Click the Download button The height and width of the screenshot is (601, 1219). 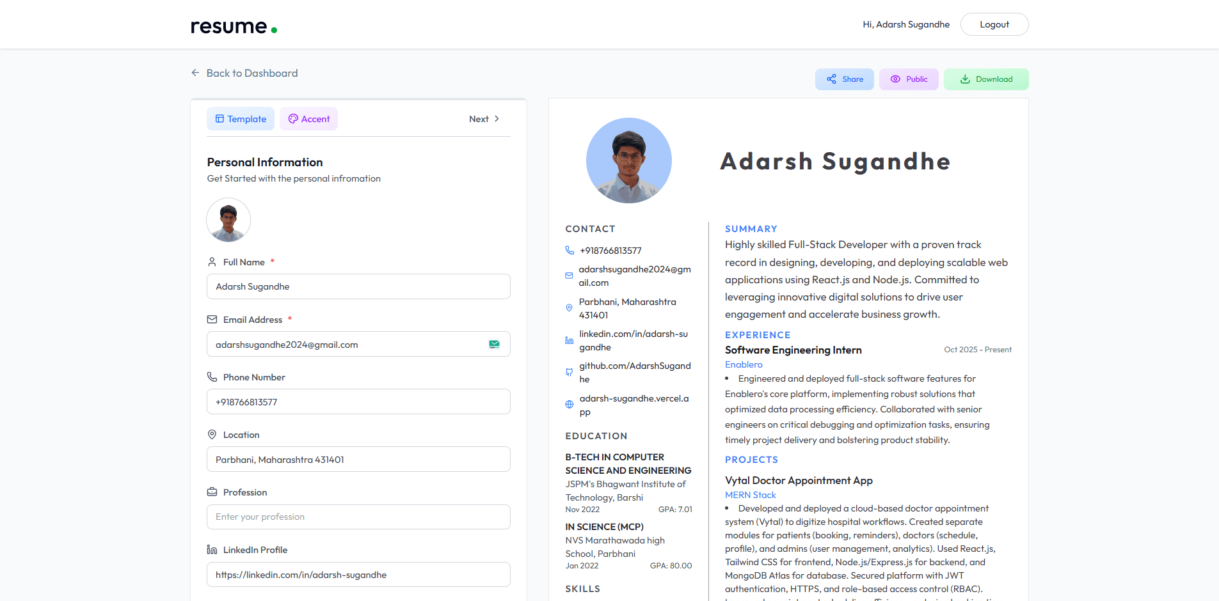(x=986, y=79)
